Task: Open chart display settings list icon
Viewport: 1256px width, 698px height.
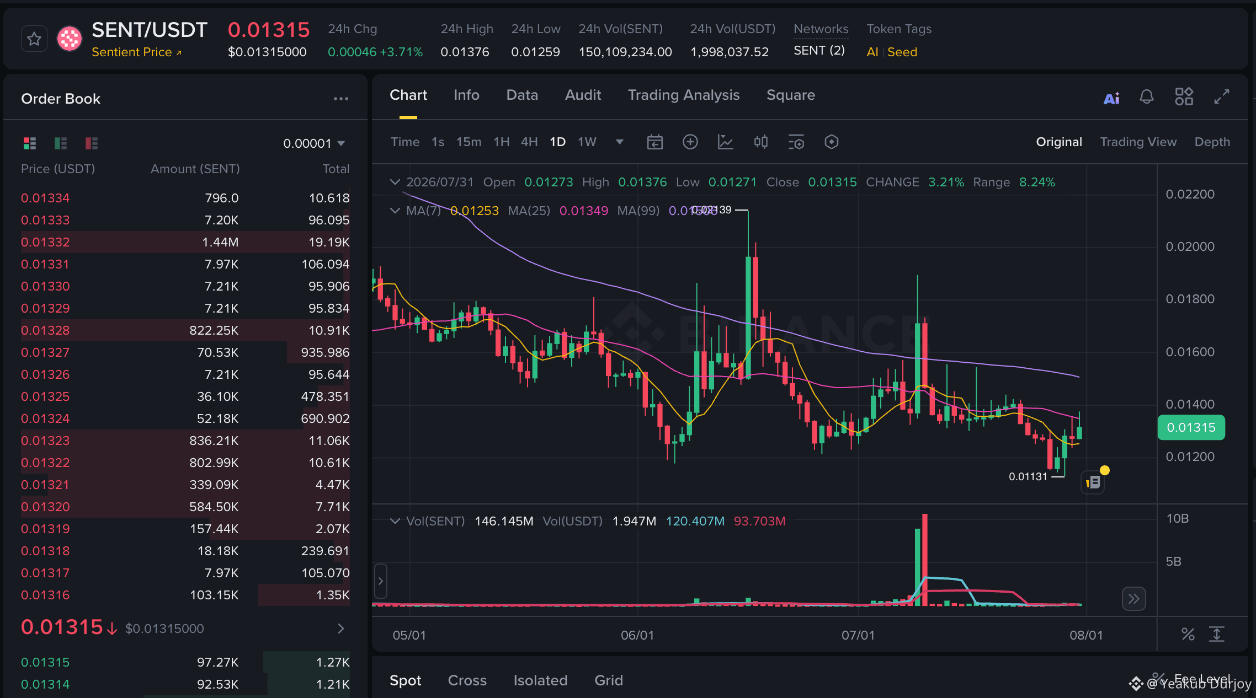Action: pos(796,142)
